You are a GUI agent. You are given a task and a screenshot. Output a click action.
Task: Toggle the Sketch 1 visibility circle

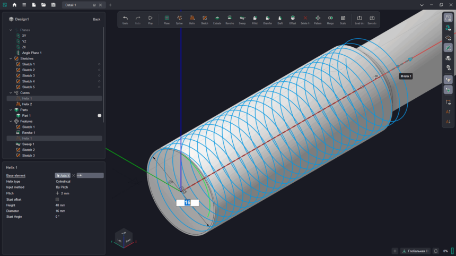tap(99, 64)
